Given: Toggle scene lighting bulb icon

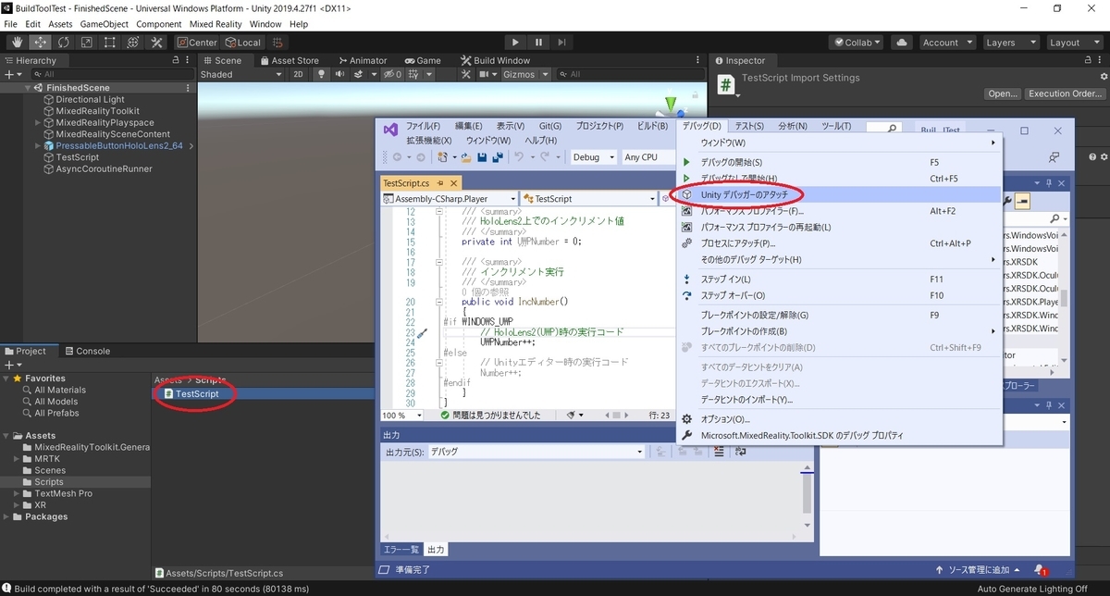Looking at the screenshot, I should coord(323,74).
